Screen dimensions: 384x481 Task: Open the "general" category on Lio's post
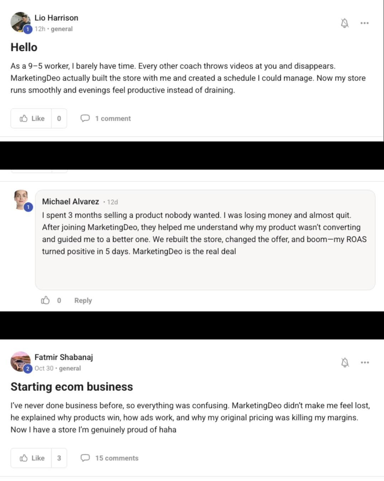(x=62, y=29)
